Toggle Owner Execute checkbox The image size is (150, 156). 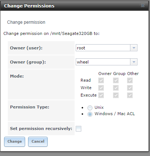coord(101,95)
